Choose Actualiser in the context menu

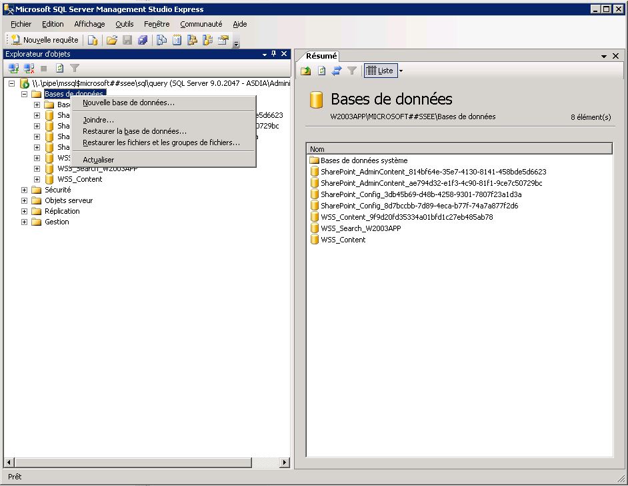point(163,160)
